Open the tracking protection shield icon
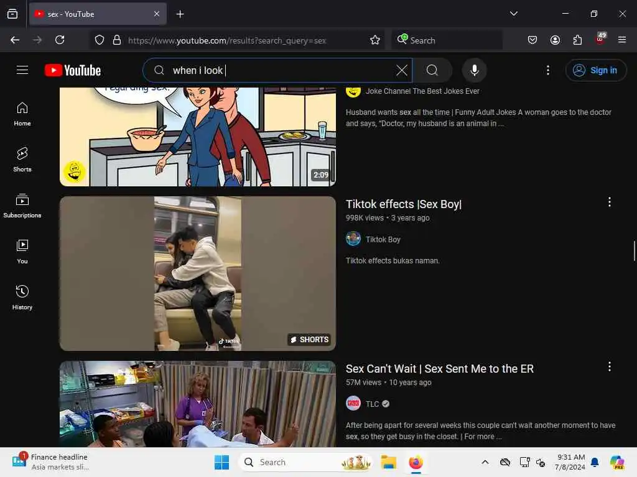 click(x=100, y=40)
